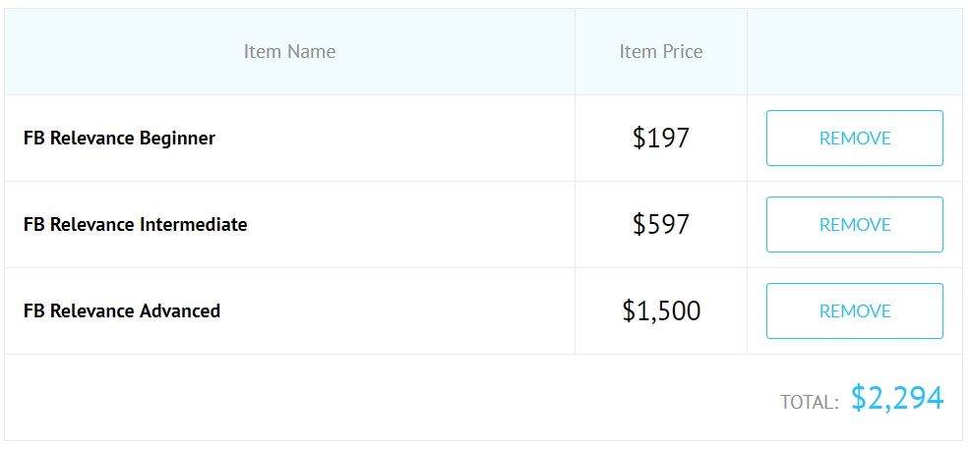Click the $197 price value
Viewport: 969px width, 449px height.
point(661,138)
